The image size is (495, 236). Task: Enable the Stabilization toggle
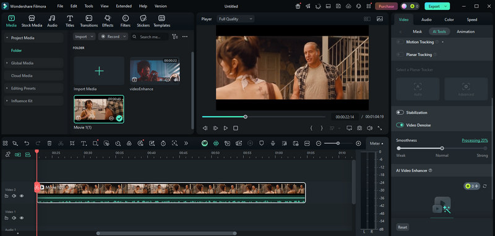coord(400,112)
